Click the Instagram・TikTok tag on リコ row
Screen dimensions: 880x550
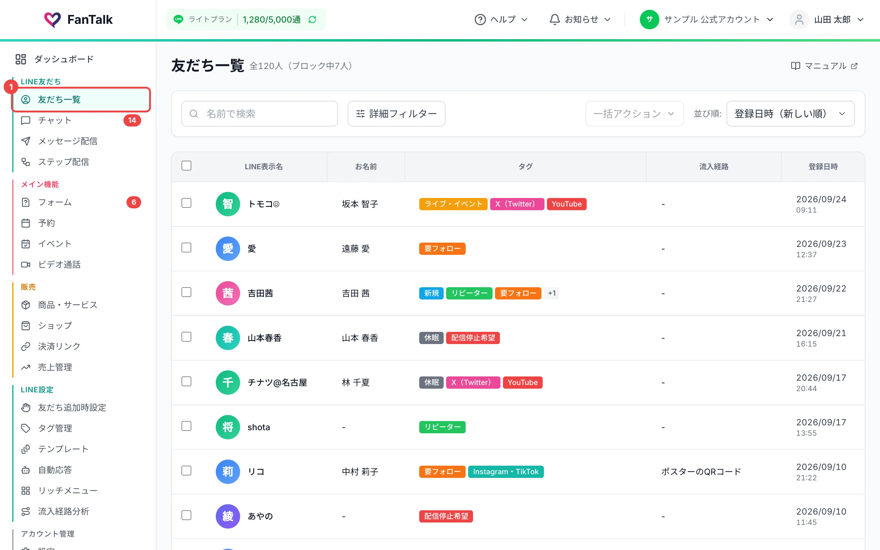(x=505, y=472)
